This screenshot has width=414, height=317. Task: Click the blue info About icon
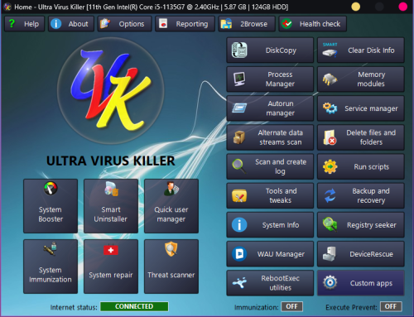pyautogui.click(x=55, y=24)
